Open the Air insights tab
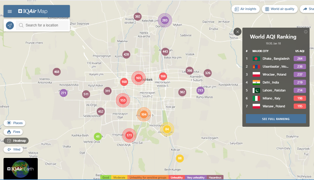Screen dimensions: 314x180 click(x=245, y=9)
